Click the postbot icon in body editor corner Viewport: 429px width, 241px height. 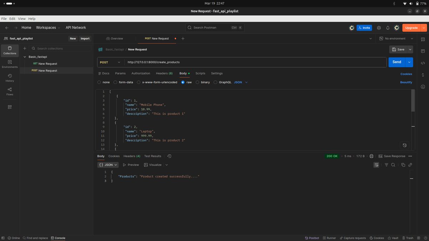pyautogui.click(x=405, y=145)
